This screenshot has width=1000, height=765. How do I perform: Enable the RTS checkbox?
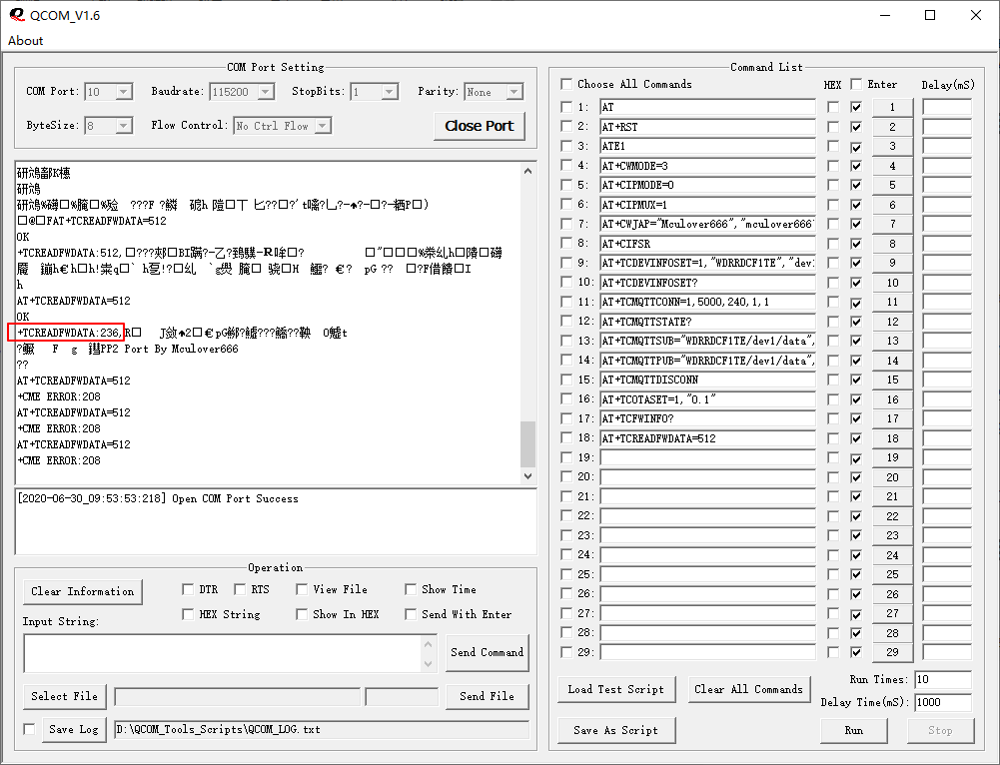tap(240, 589)
